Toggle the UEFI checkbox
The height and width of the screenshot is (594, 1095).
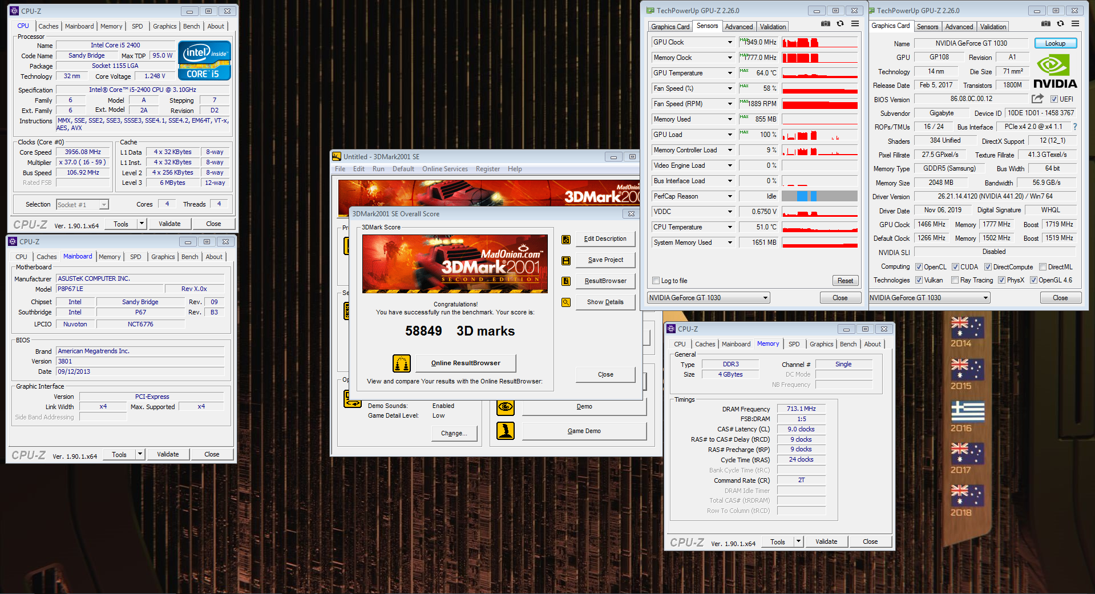[1054, 99]
